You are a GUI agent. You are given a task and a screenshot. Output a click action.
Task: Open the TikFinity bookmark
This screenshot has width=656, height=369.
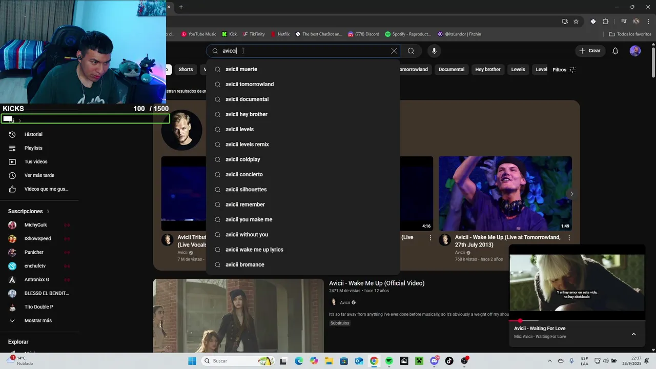pos(253,34)
